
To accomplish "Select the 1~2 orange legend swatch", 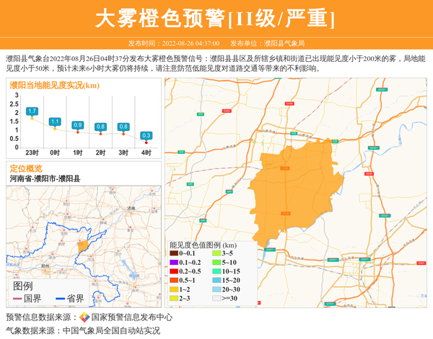I will pyautogui.click(x=174, y=289).
